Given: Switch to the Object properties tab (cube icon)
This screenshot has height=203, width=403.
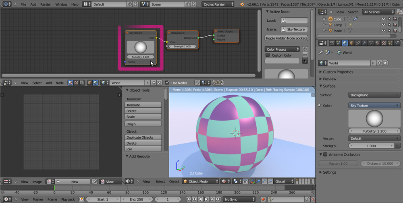Looking at the screenshot, I should pyautogui.click(x=351, y=43).
